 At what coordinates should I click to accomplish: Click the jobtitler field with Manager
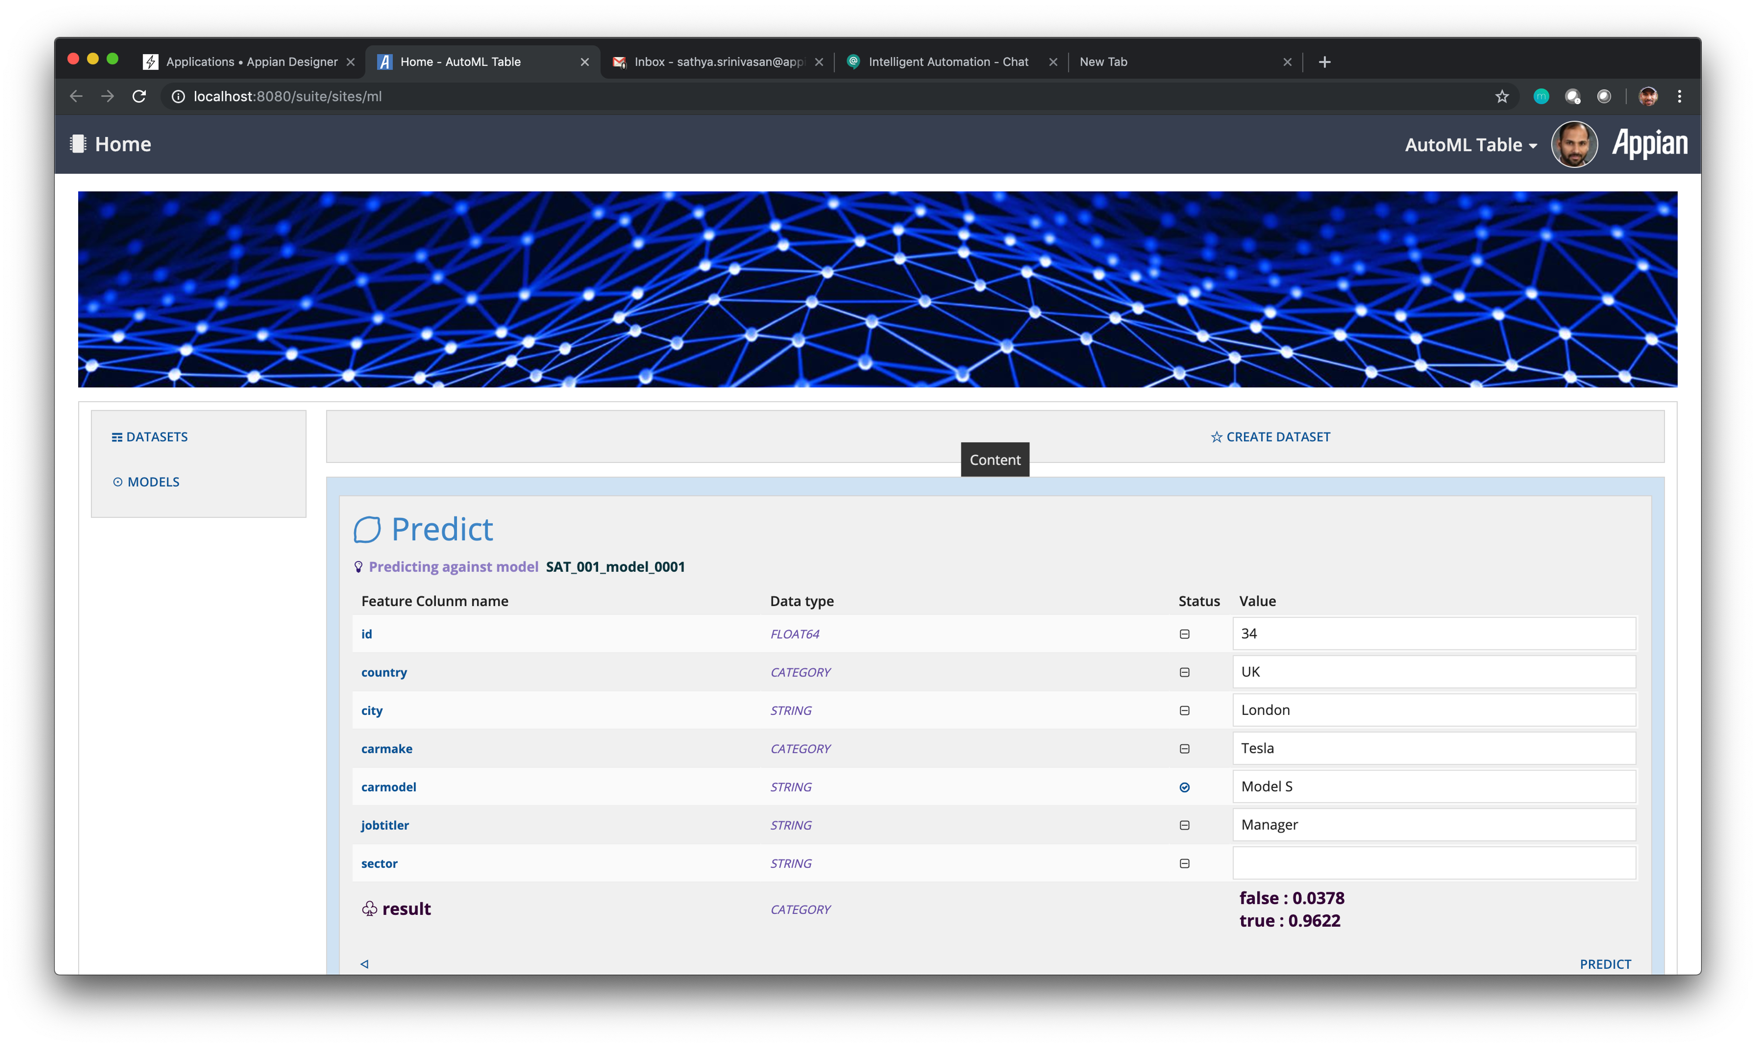click(1434, 824)
